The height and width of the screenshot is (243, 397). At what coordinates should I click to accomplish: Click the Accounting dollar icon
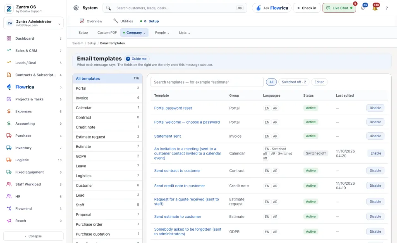tap(9, 123)
